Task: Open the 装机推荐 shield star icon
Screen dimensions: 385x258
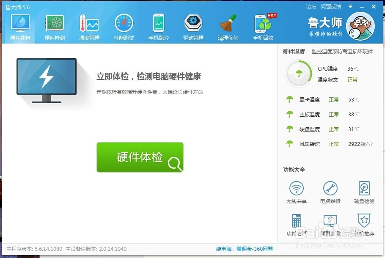Action: (x=364, y=220)
